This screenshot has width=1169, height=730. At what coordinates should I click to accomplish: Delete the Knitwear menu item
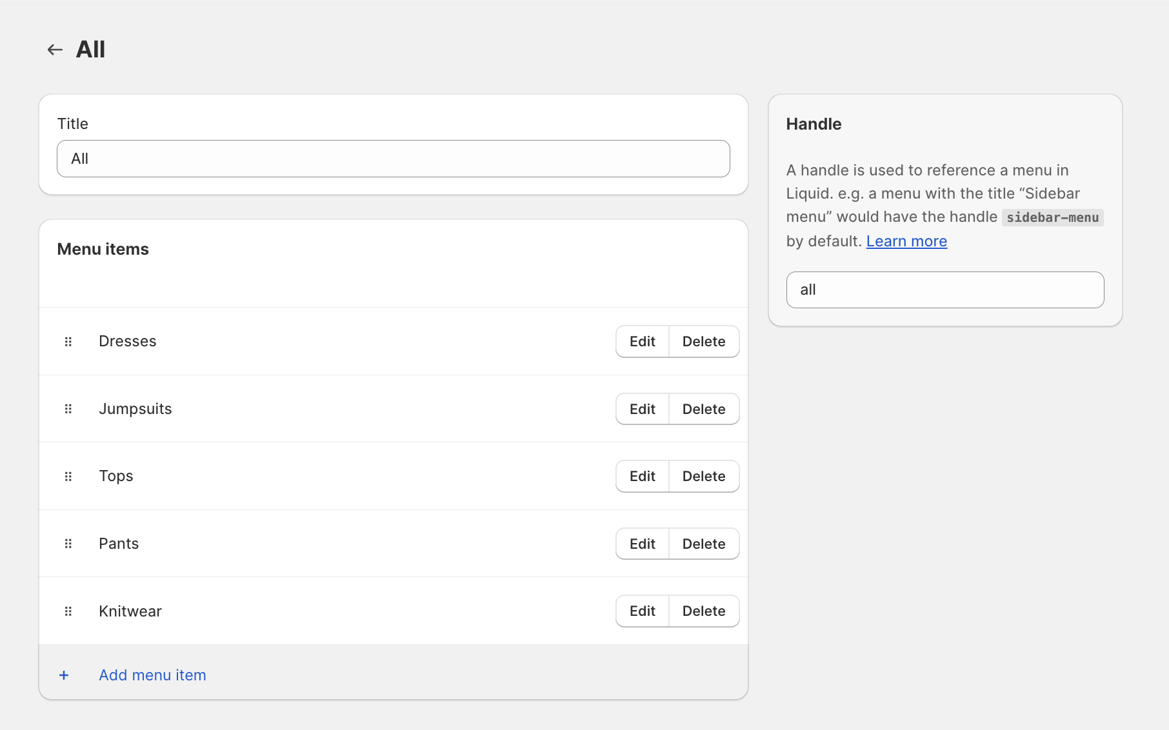click(x=704, y=611)
